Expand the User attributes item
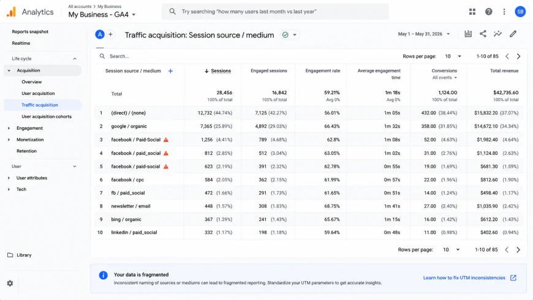 [x=9, y=178]
